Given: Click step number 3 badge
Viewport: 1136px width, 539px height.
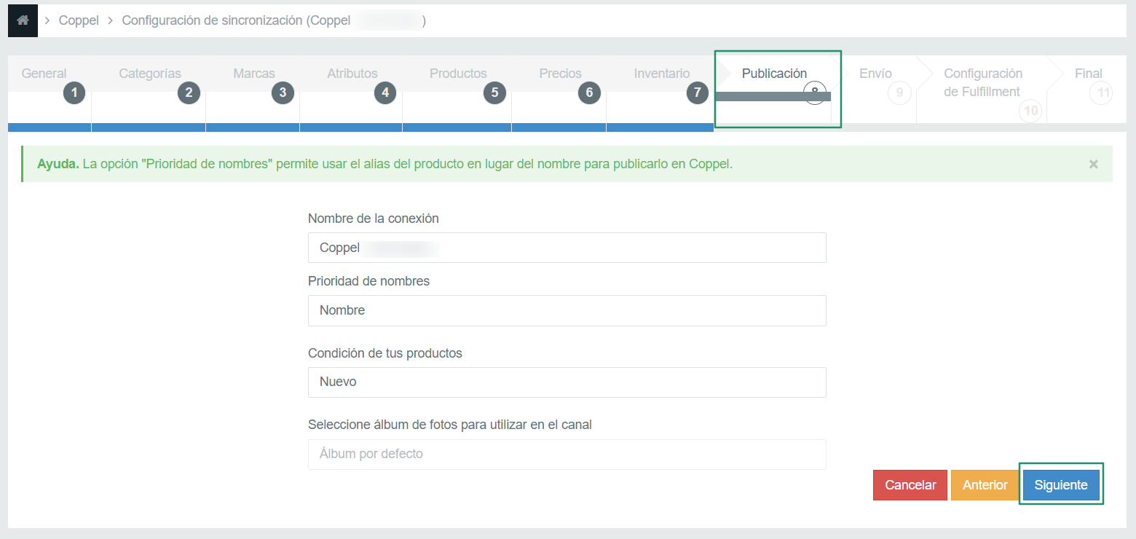Looking at the screenshot, I should tap(283, 93).
